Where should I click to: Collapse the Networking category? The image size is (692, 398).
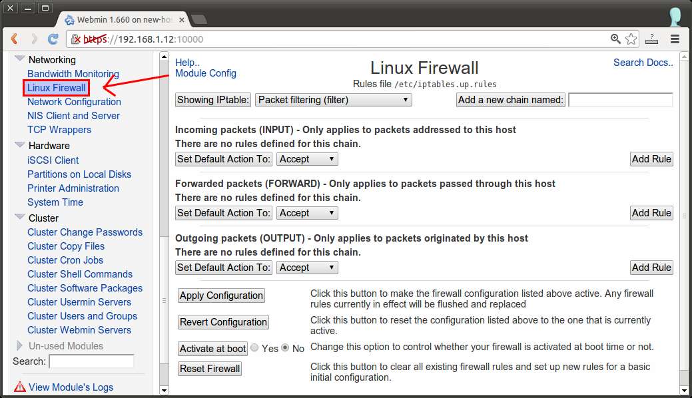19,59
